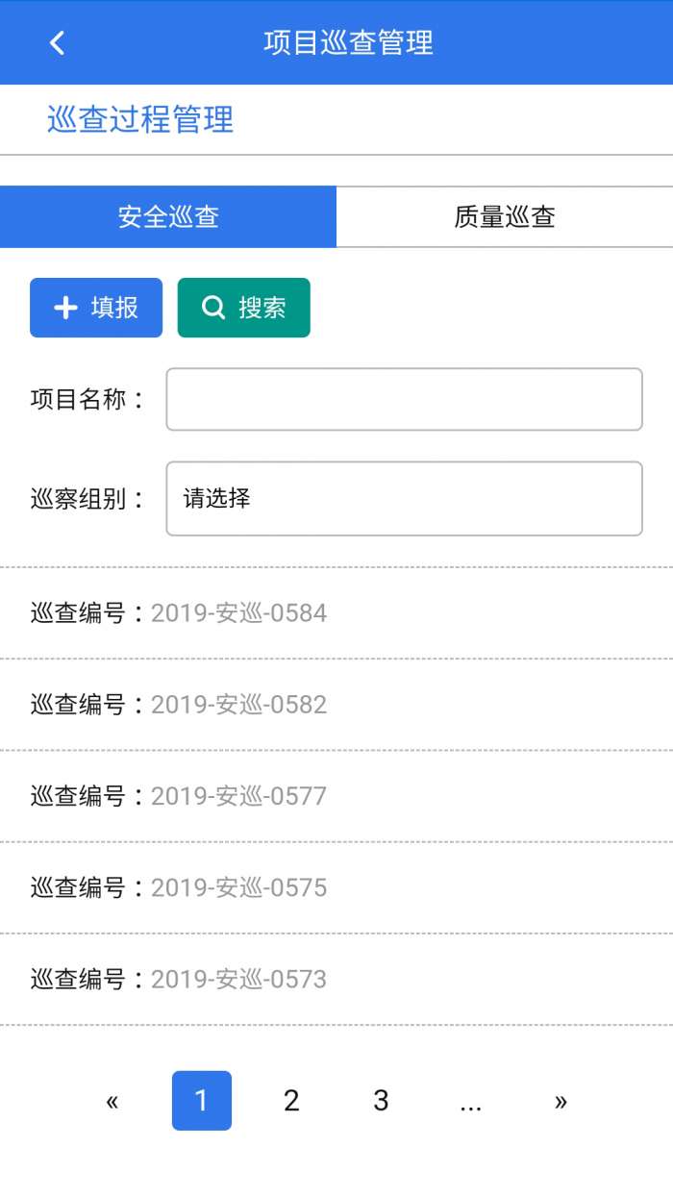
Task: Tap the back arrow in header
Action: pyautogui.click(x=58, y=42)
